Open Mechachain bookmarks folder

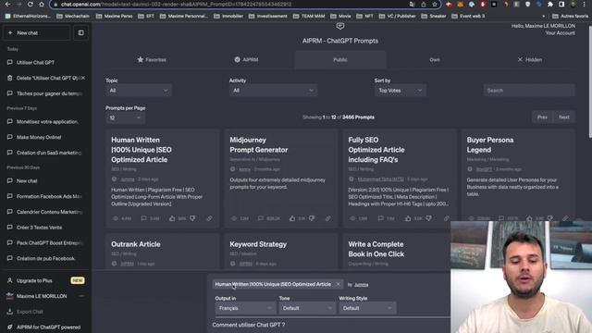click(73, 17)
